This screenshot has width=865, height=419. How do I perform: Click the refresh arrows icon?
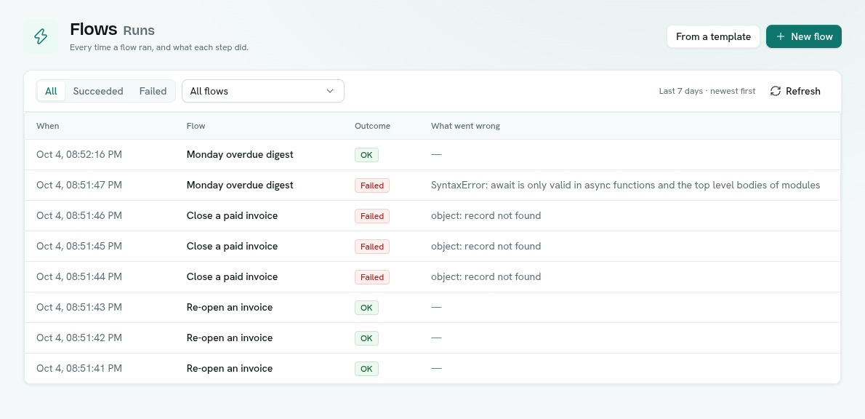pos(775,91)
